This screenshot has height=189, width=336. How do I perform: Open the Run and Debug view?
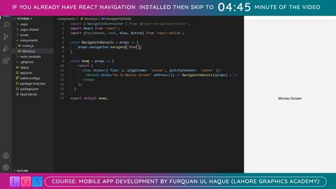[x=6, y=49]
